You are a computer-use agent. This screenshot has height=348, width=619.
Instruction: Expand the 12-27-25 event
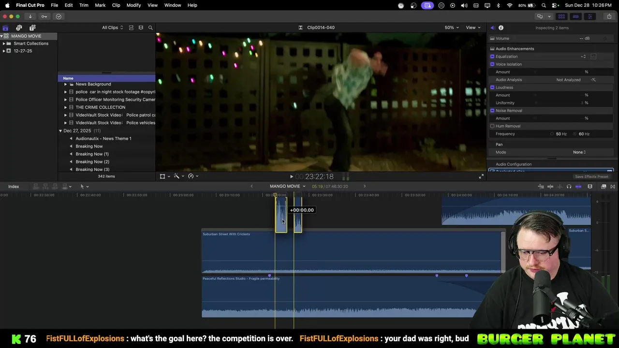[x=4, y=51]
